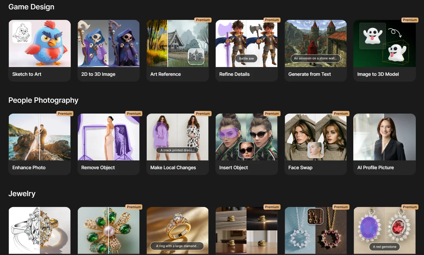This screenshot has height=255, width=424.
Task: Open the Insert Object card
Action: 246,144
